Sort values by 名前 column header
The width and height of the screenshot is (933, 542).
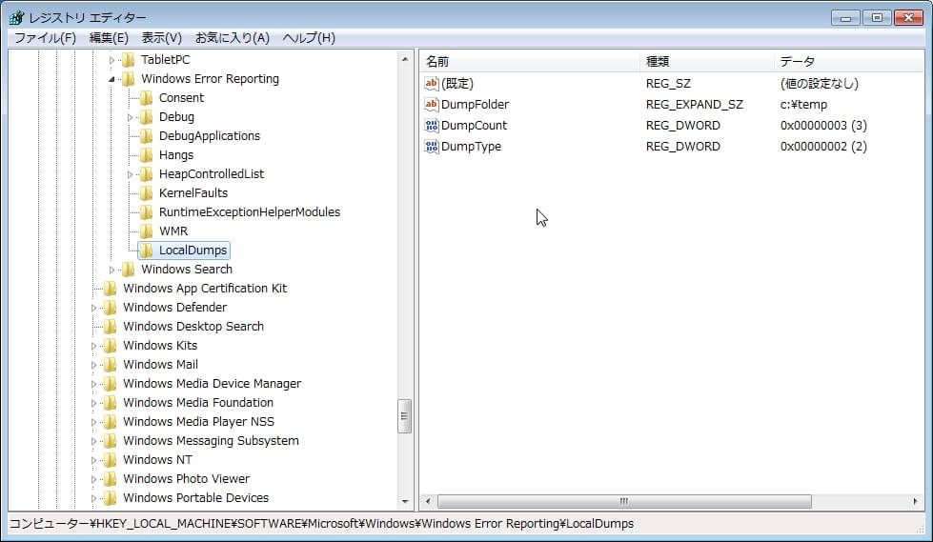pyautogui.click(x=530, y=61)
